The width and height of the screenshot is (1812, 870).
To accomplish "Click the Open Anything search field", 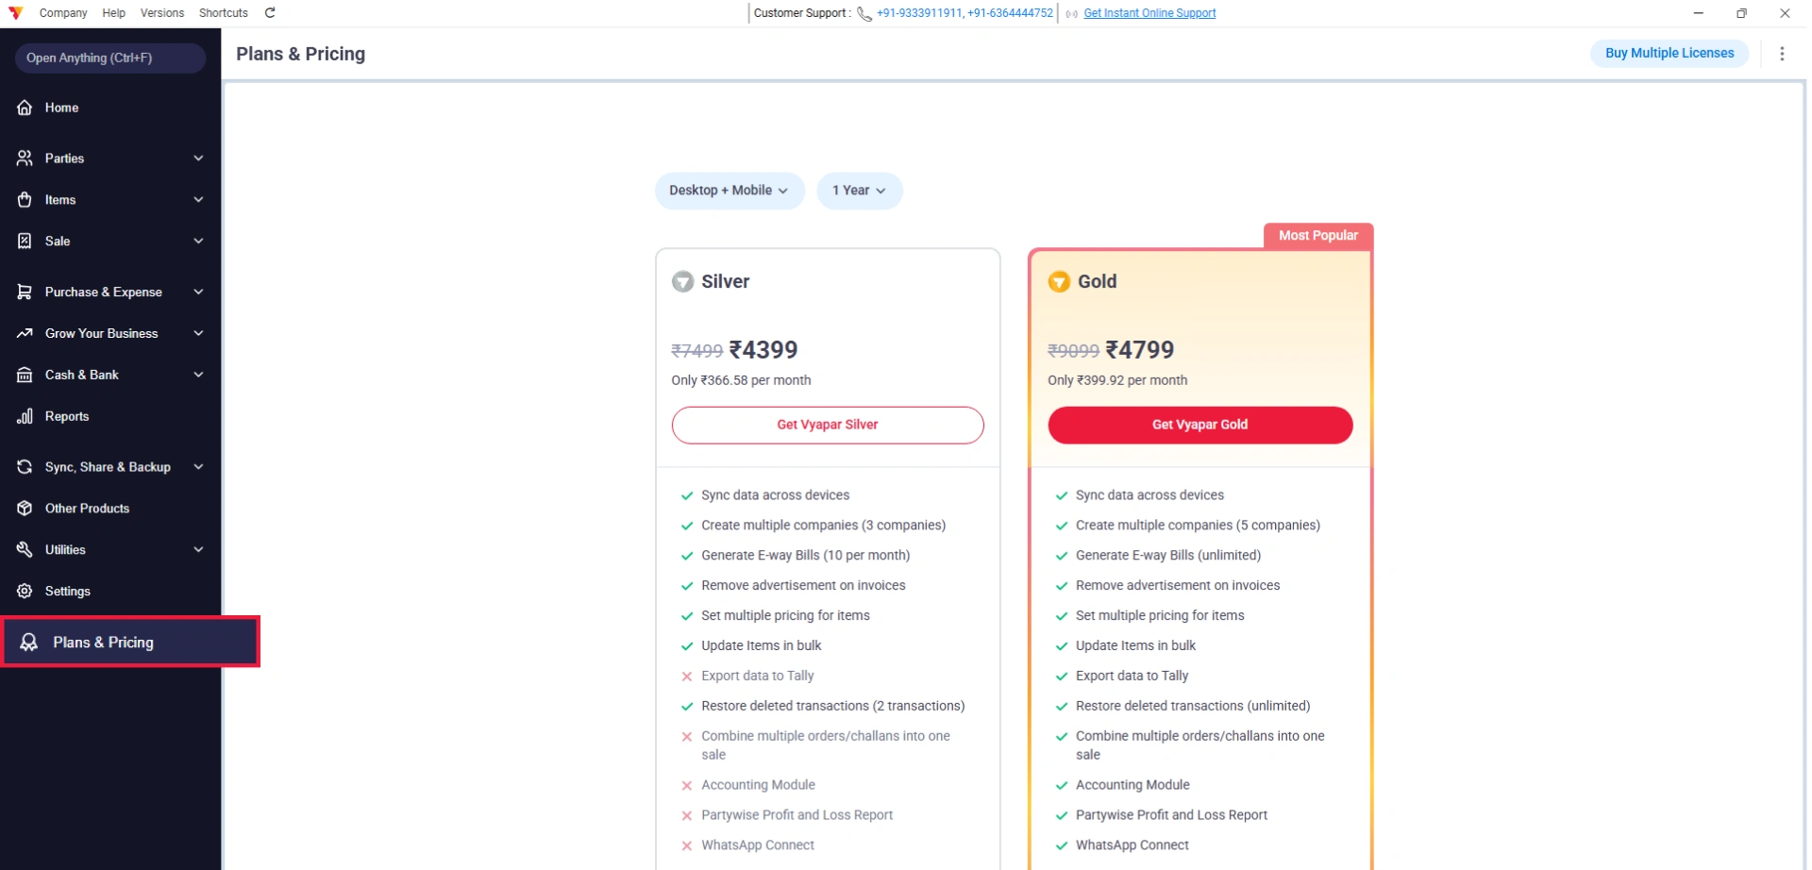I will pyautogui.click(x=110, y=59).
